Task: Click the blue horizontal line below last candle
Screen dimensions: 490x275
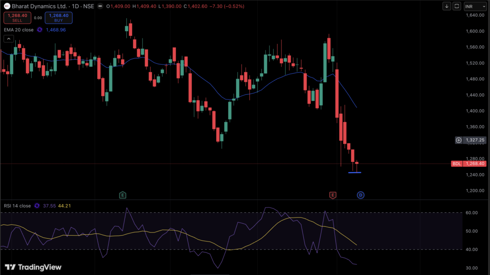Action: pos(355,172)
